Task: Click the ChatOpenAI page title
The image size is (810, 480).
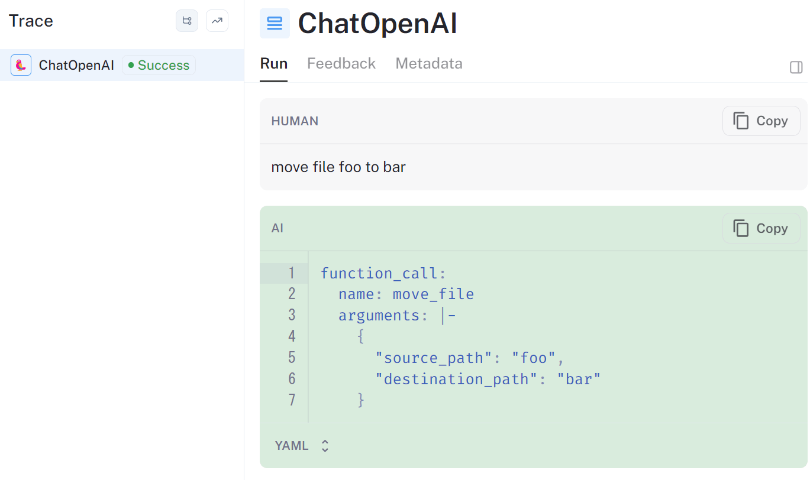Action: [377, 24]
